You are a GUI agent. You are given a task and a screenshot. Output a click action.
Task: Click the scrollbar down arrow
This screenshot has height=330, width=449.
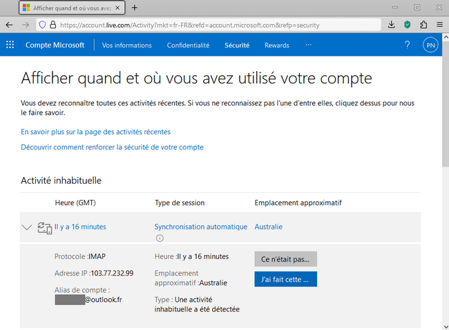[446, 327]
